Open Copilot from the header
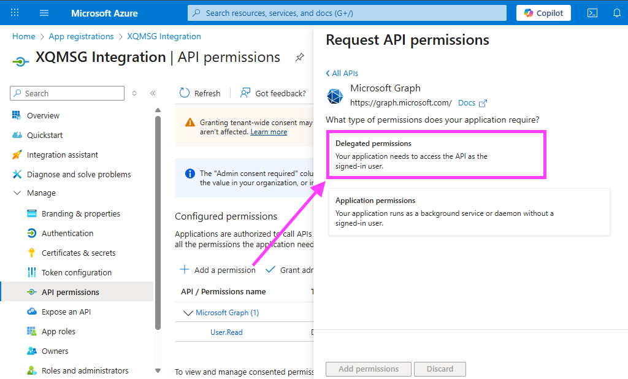 543,13
